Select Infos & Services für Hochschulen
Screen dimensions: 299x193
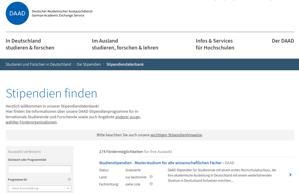tap(215, 44)
